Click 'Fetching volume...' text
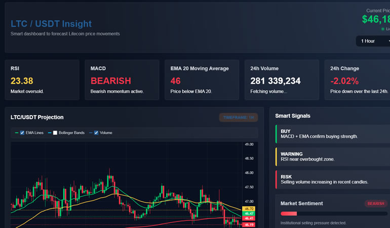390x228 pixels. 268,91
